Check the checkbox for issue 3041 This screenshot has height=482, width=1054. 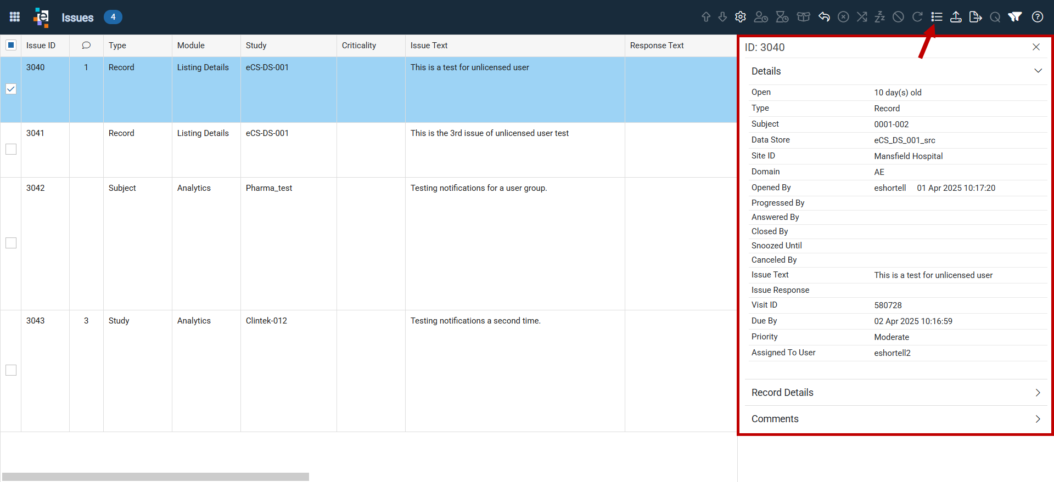pyautogui.click(x=11, y=149)
